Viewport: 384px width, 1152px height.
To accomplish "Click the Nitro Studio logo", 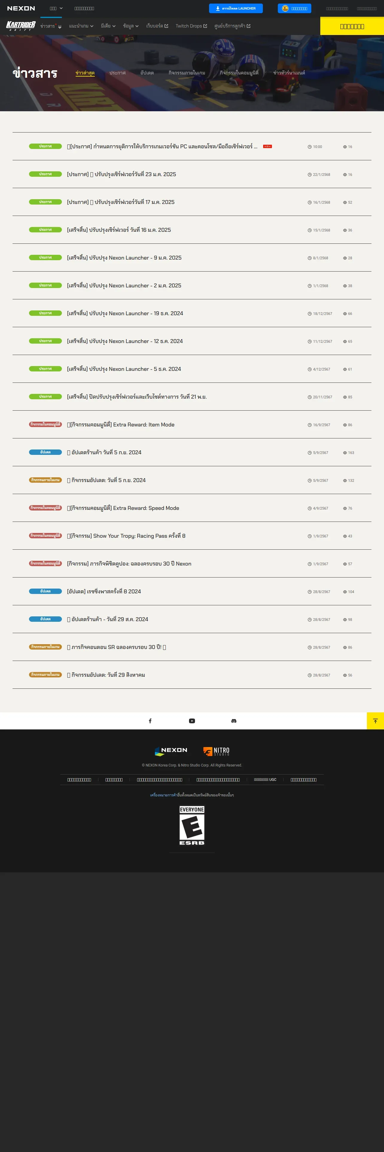I will 216,751.
